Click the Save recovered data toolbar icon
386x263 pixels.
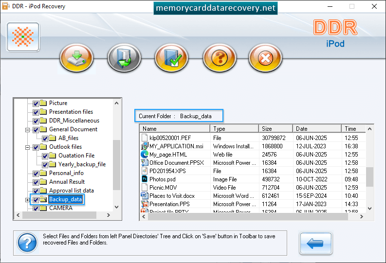(76, 58)
